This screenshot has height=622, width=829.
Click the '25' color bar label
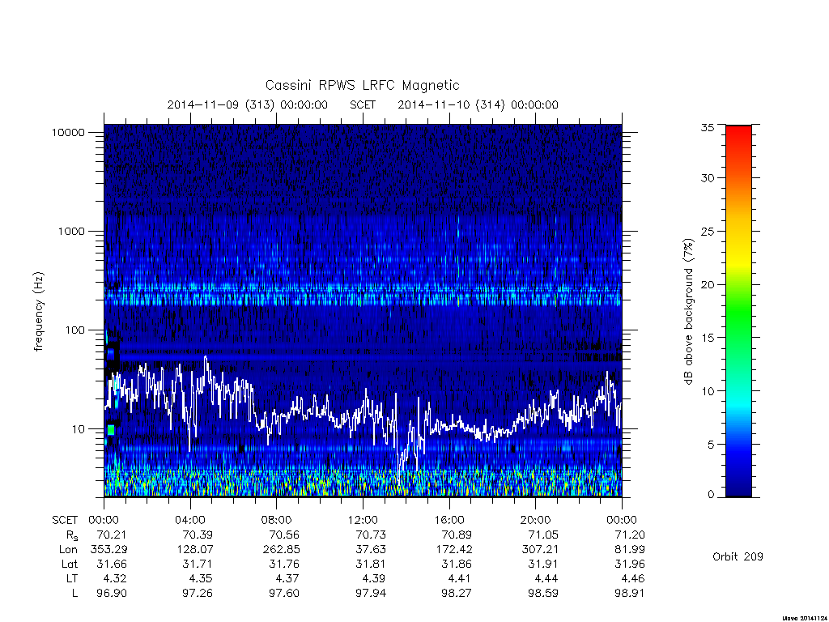pos(708,231)
